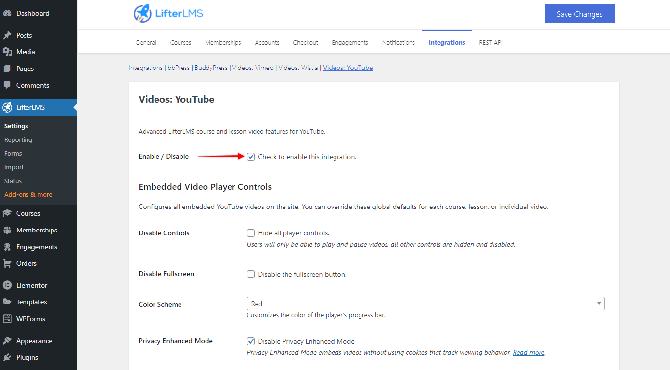Click the Plugins menu label
The height and width of the screenshot is (370, 670).
(x=27, y=357)
